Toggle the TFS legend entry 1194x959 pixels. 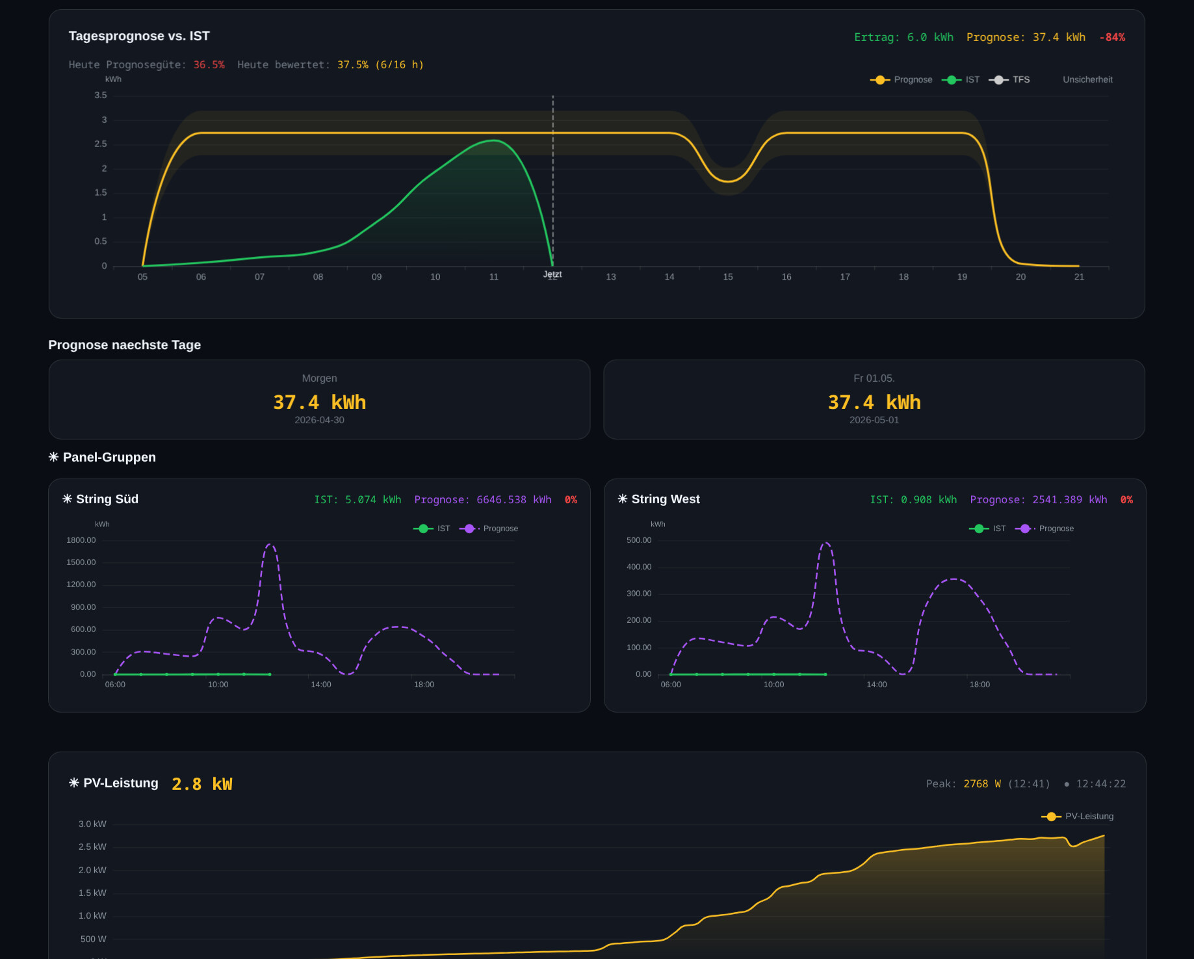coord(1009,79)
